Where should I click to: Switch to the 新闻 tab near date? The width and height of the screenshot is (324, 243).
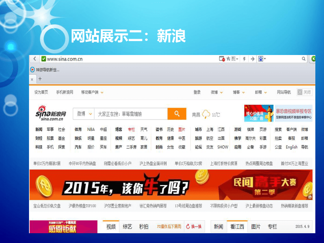pyautogui.click(x=219, y=227)
